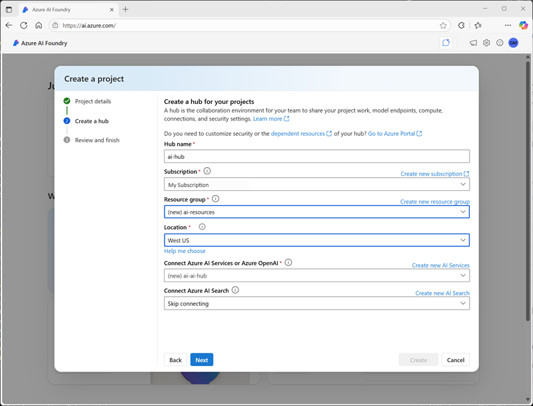Open the browser's three-dot settings menu

pos(507,25)
